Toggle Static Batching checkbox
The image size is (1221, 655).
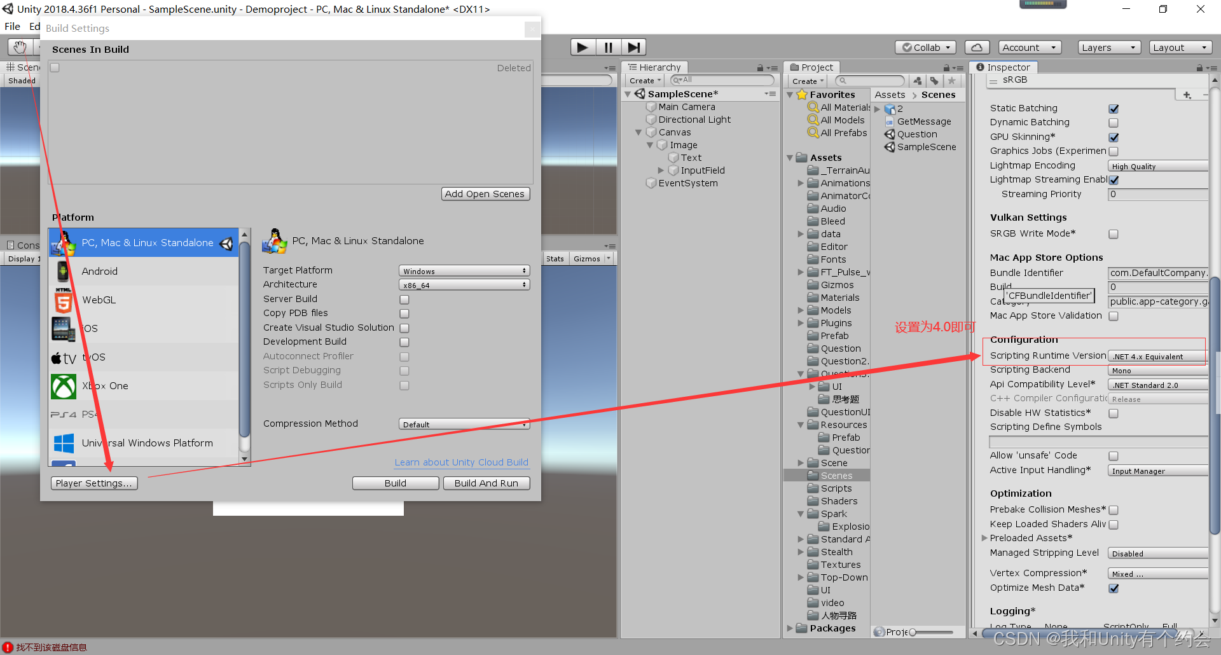[x=1114, y=109]
